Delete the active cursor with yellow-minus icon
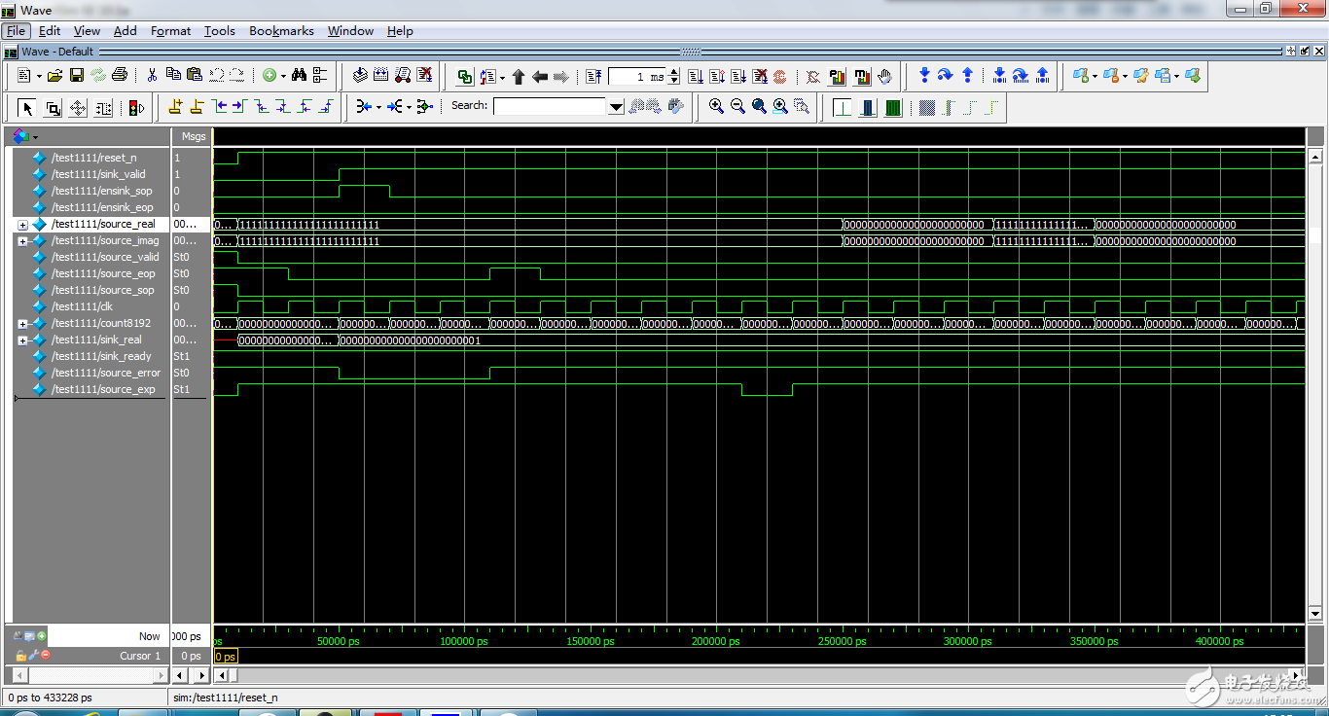This screenshot has height=716, width=1329. 197,107
